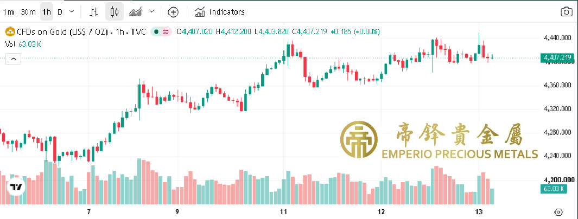
Task: Take a snapshot with the camera icon
Action: coord(567,12)
